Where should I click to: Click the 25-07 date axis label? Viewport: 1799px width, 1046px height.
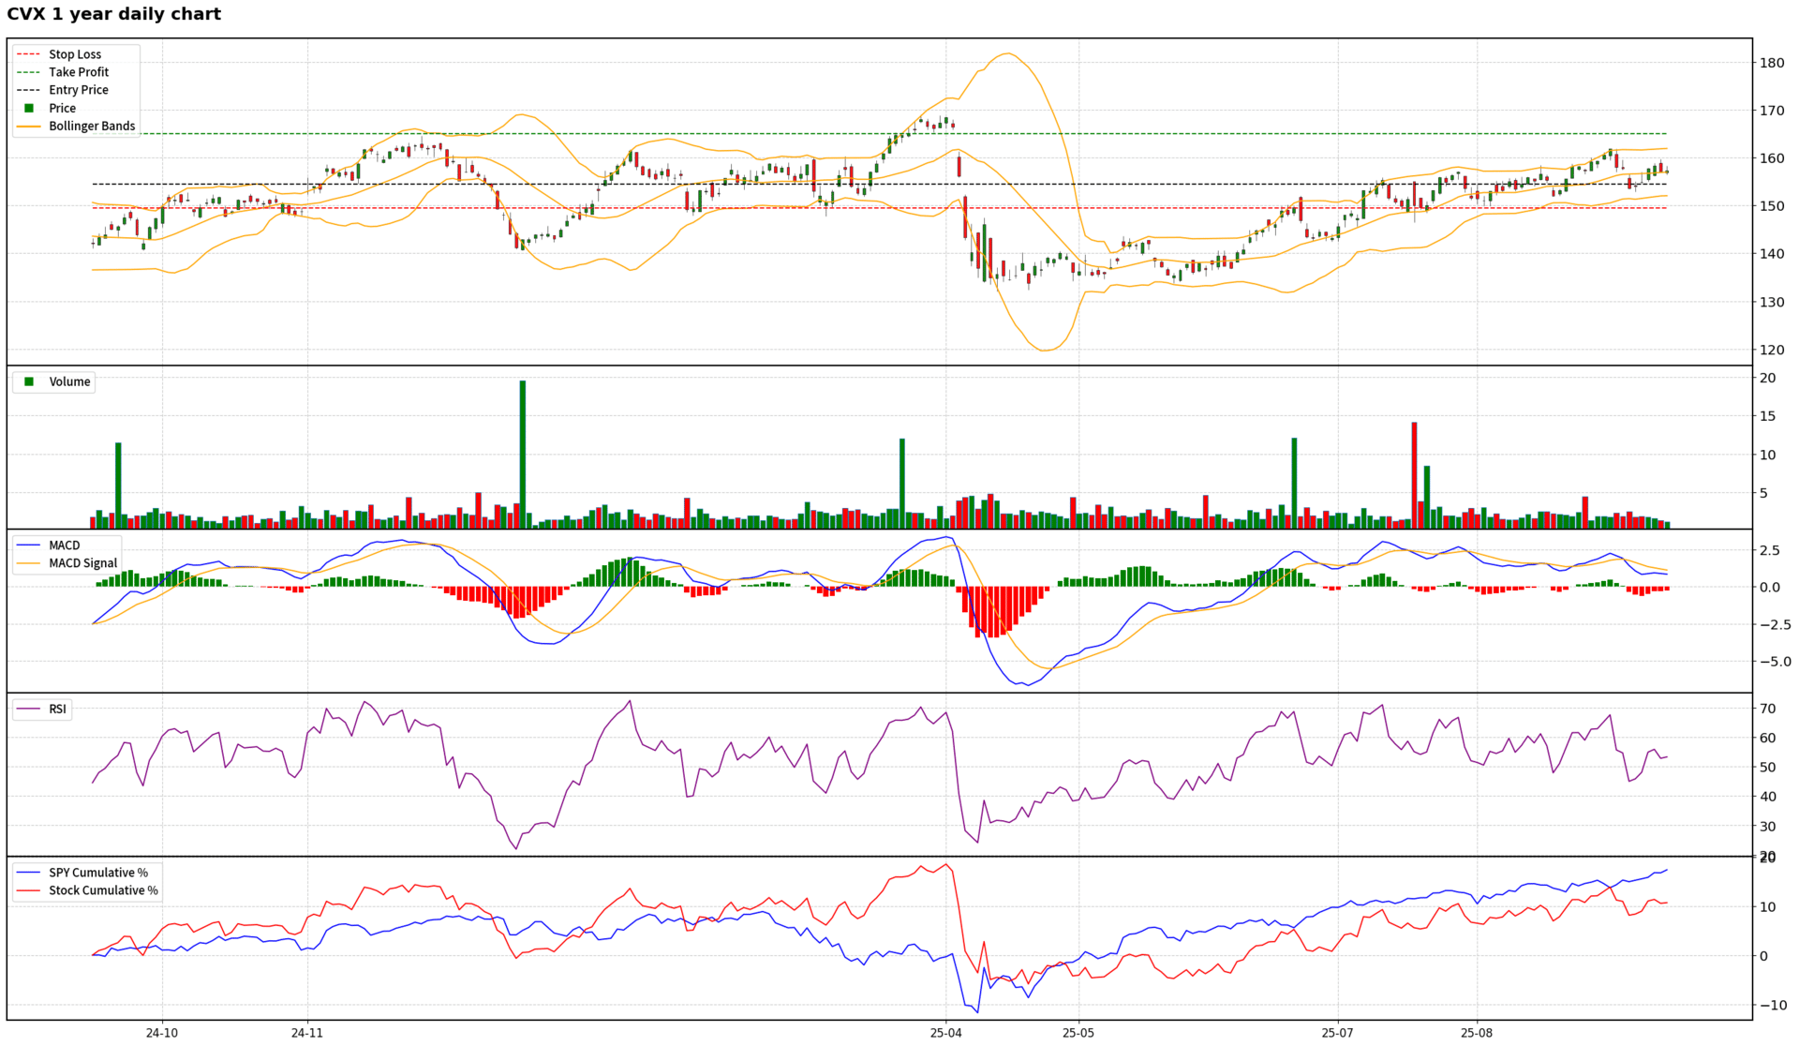click(1337, 1033)
